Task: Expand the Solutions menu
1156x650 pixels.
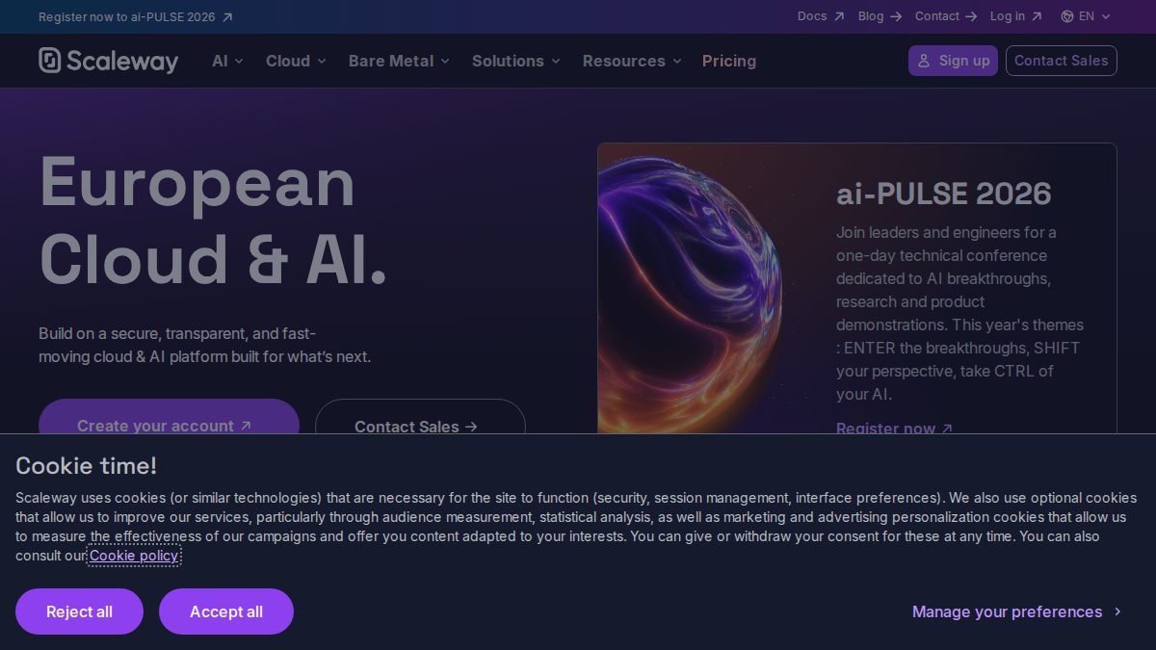Action: point(515,61)
